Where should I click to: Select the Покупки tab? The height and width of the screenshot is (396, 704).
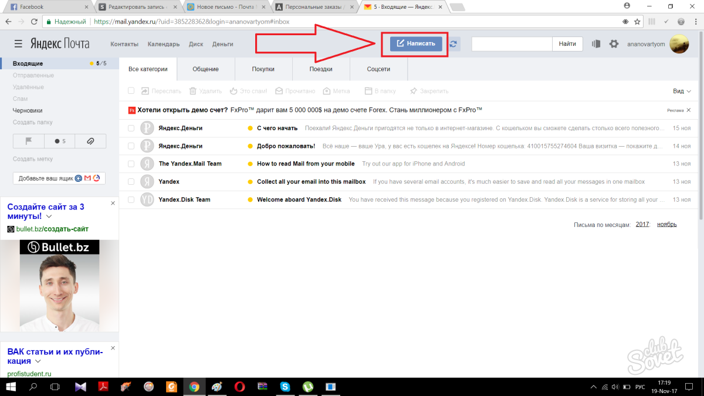(263, 69)
